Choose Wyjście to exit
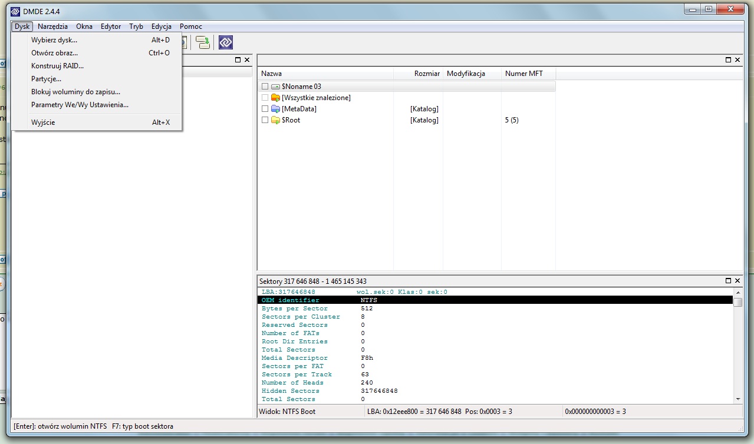The width and height of the screenshot is (754, 444). (x=97, y=122)
